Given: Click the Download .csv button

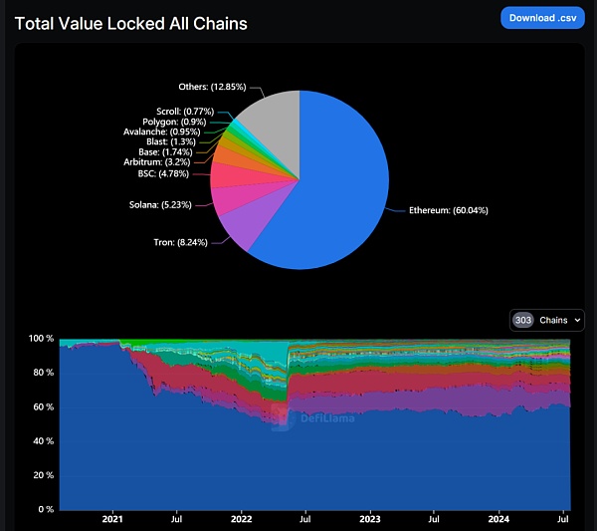Looking at the screenshot, I should coord(542,18).
